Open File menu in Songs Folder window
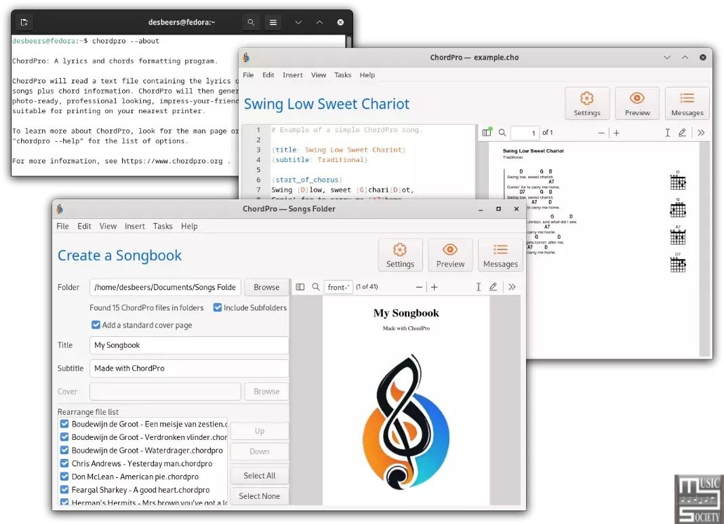724x524 pixels. pos(62,226)
